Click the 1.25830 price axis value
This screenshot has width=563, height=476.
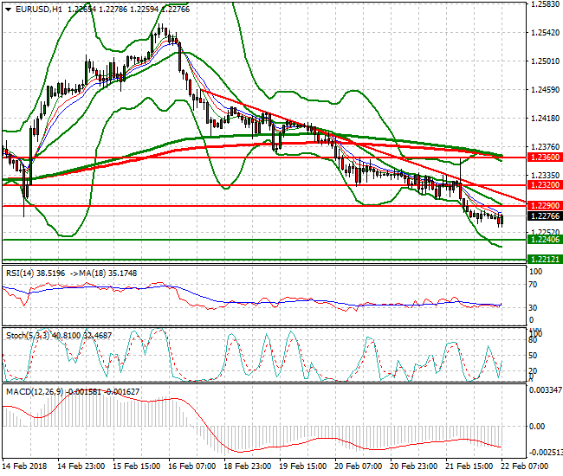[x=545, y=4]
